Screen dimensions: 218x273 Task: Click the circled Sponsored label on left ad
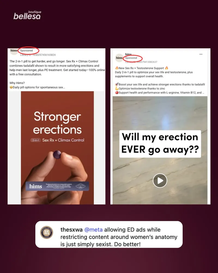(x=26, y=51)
